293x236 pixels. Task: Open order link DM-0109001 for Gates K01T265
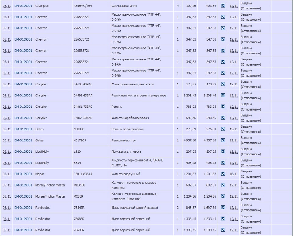(23, 140)
